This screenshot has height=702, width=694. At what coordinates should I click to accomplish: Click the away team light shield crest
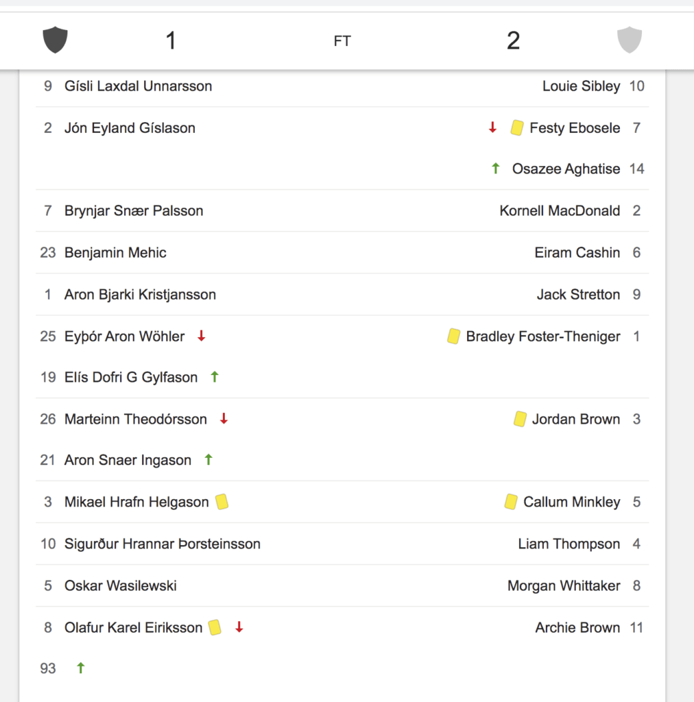630,39
